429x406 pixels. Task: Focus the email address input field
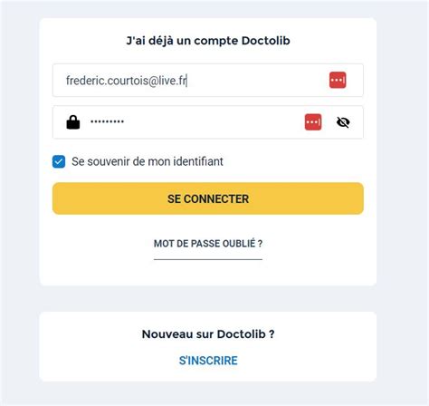[x=208, y=81]
